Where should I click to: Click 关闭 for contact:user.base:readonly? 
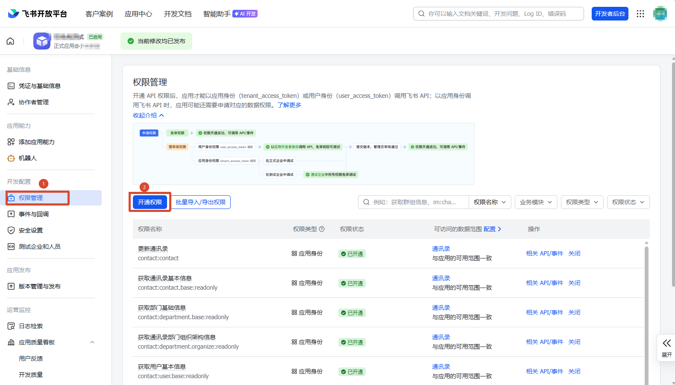pos(574,371)
